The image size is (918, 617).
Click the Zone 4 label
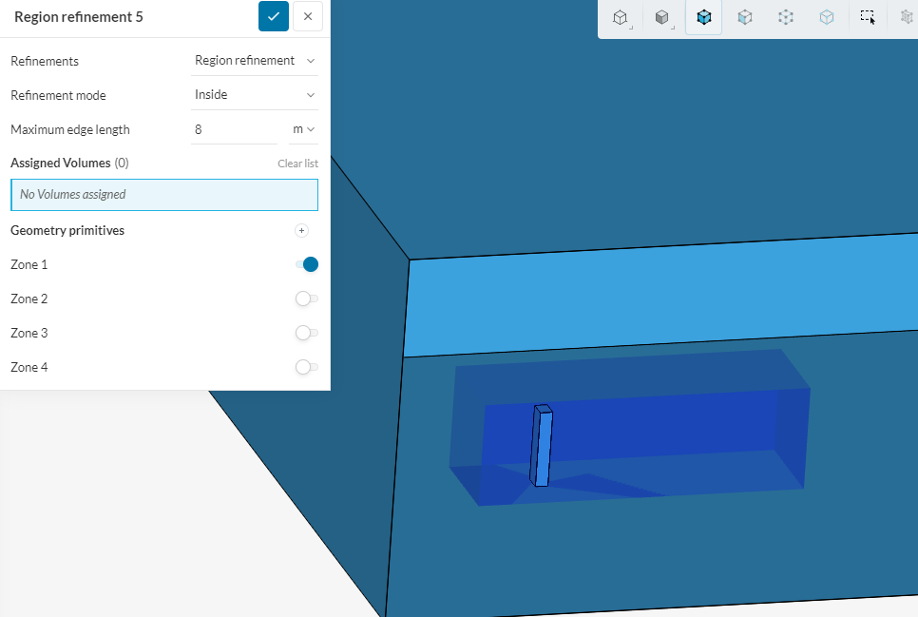(29, 367)
